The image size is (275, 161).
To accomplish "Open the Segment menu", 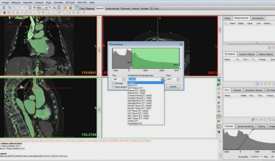I will (27, 3).
